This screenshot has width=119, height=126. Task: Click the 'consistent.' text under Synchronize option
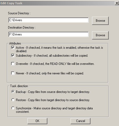coord(22,112)
